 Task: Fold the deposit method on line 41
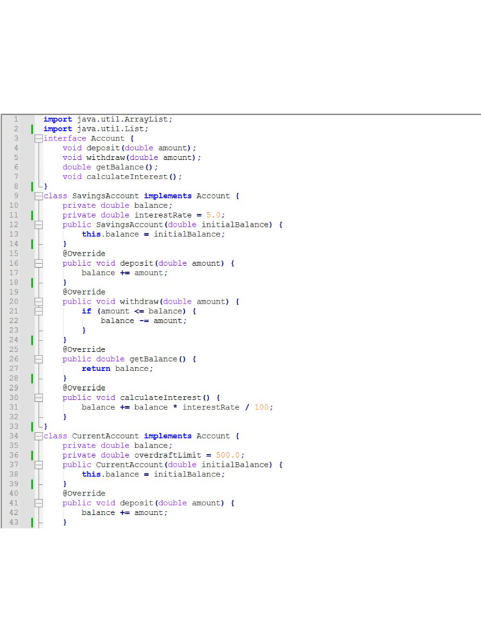(x=38, y=503)
